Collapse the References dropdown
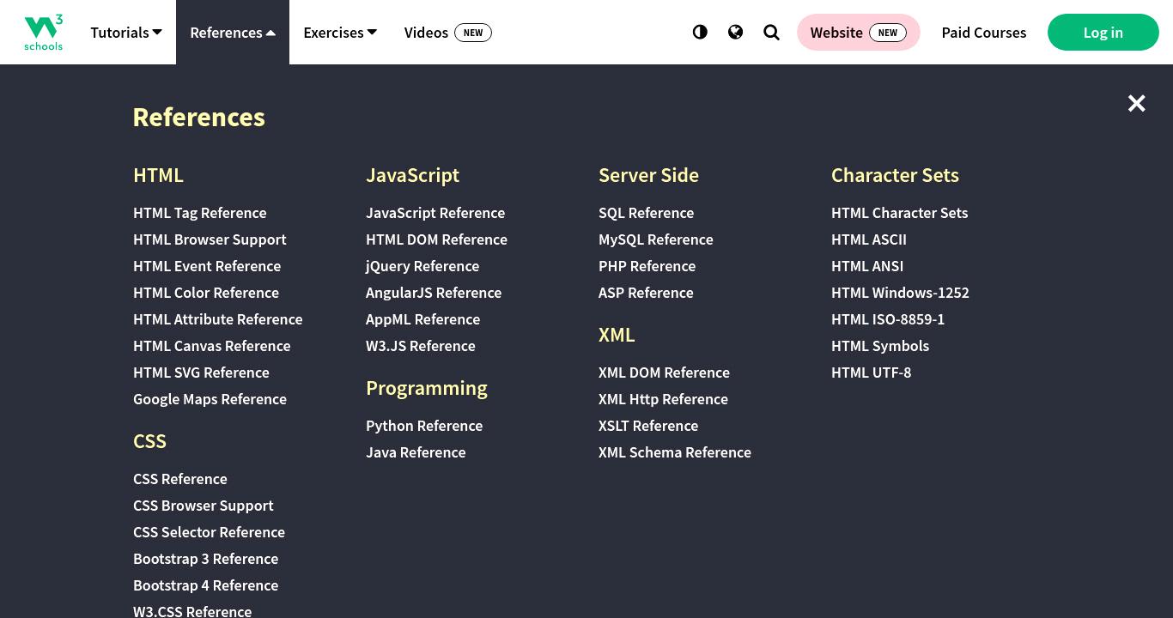 [x=233, y=32]
